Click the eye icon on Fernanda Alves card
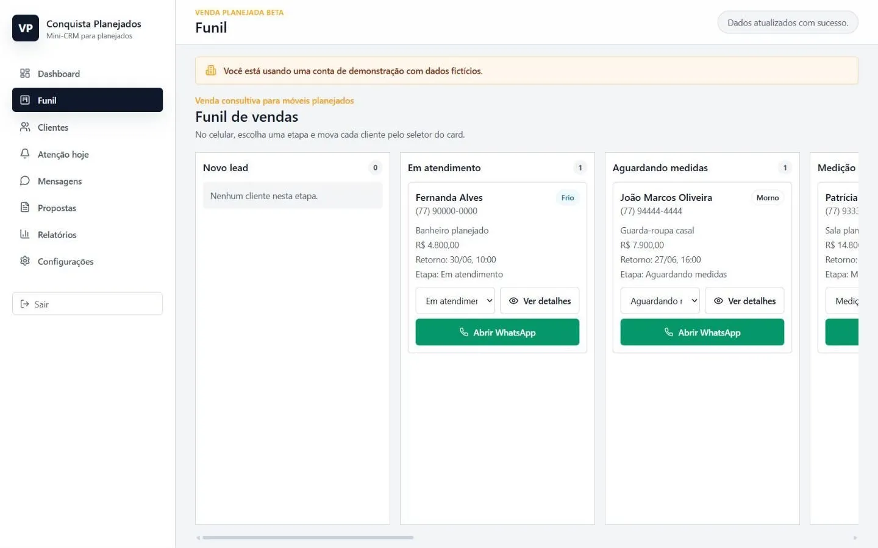The height and width of the screenshot is (548, 878). tap(513, 301)
